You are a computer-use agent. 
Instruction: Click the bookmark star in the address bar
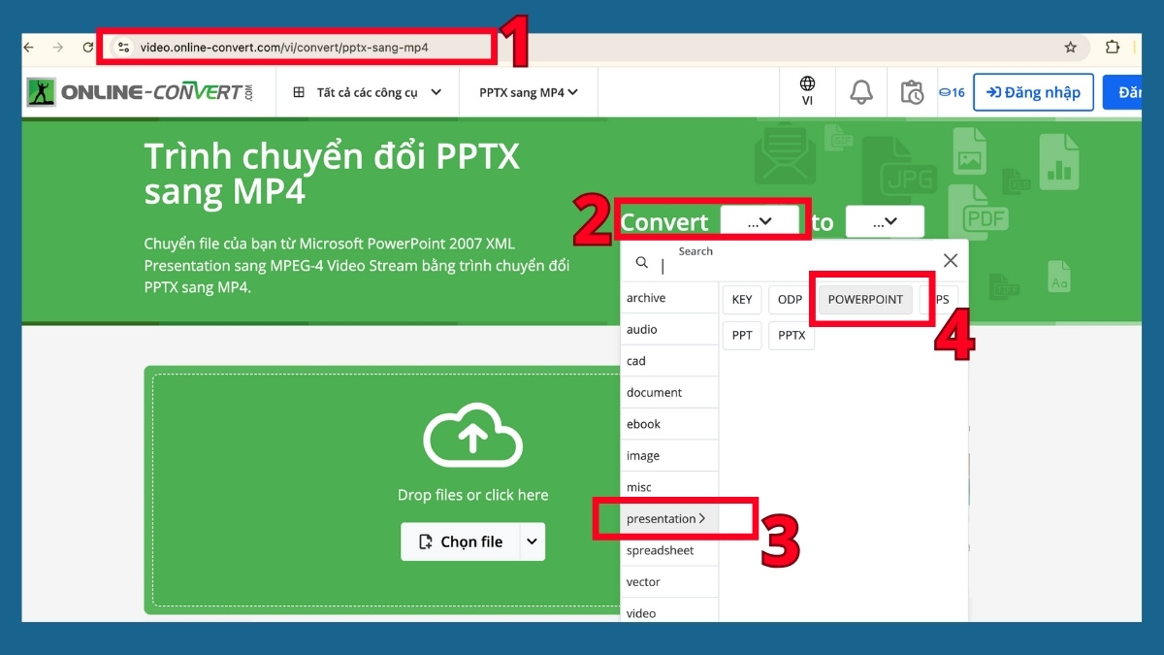(1069, 46)
